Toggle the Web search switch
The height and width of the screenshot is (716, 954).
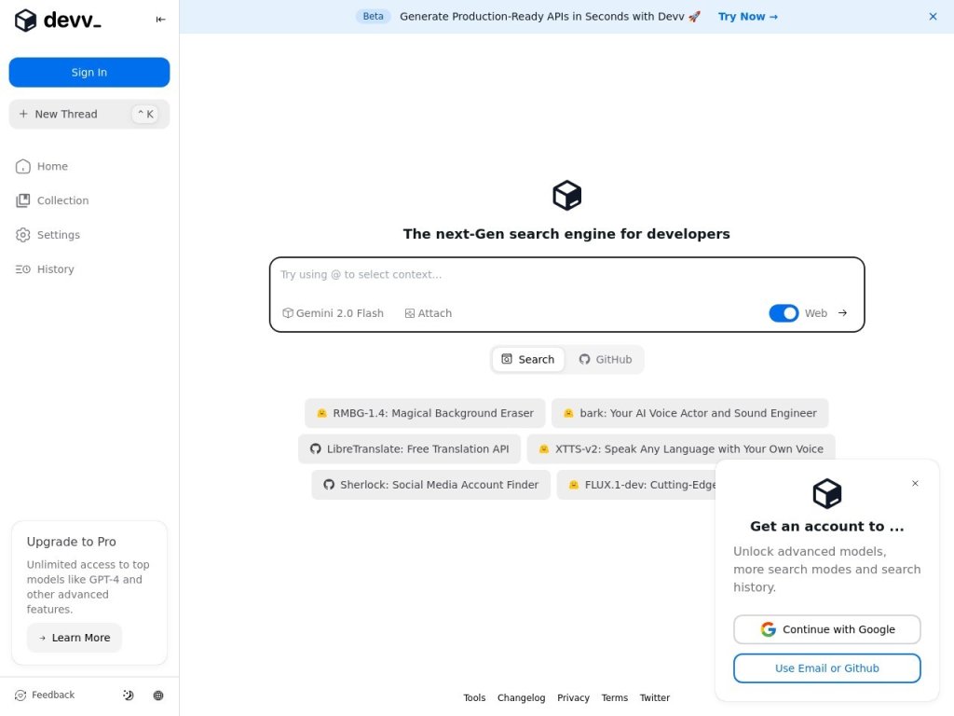click(784, 313)
